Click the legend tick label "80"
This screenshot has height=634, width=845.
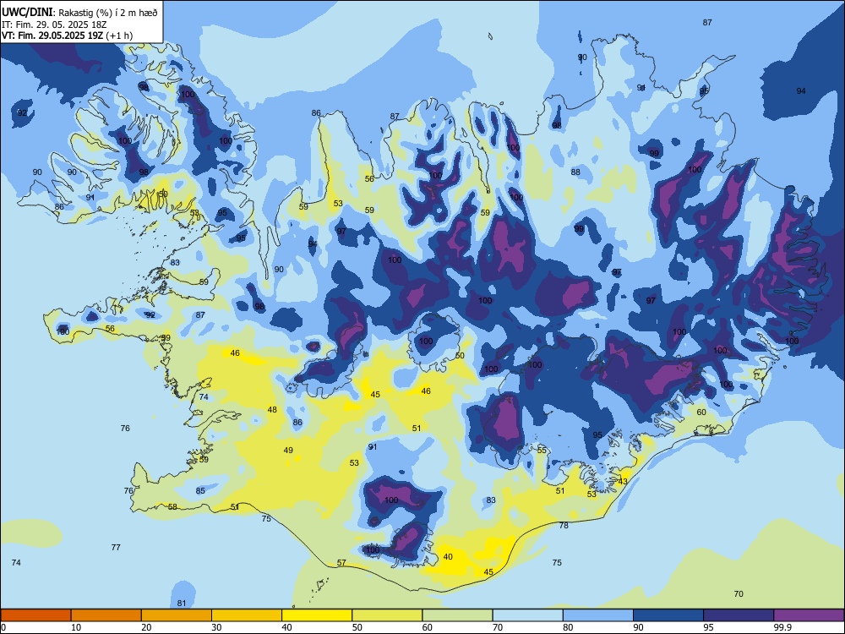[568, 627]
